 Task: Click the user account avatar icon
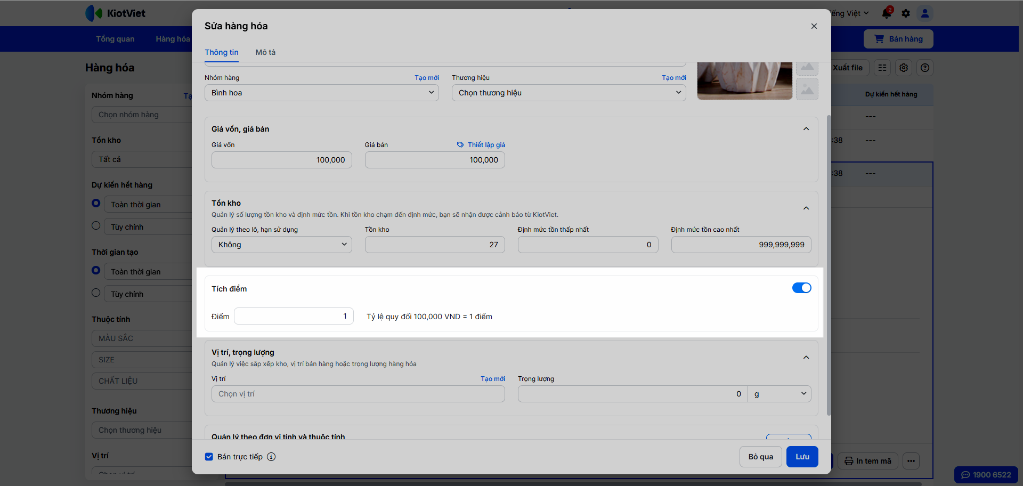925,13
